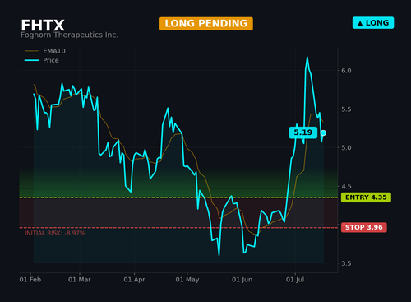The width and height of the screenshot is (411, 302).
Task: Click the brown EMA10 legend line swatch
Action: (x=31, y=51)
